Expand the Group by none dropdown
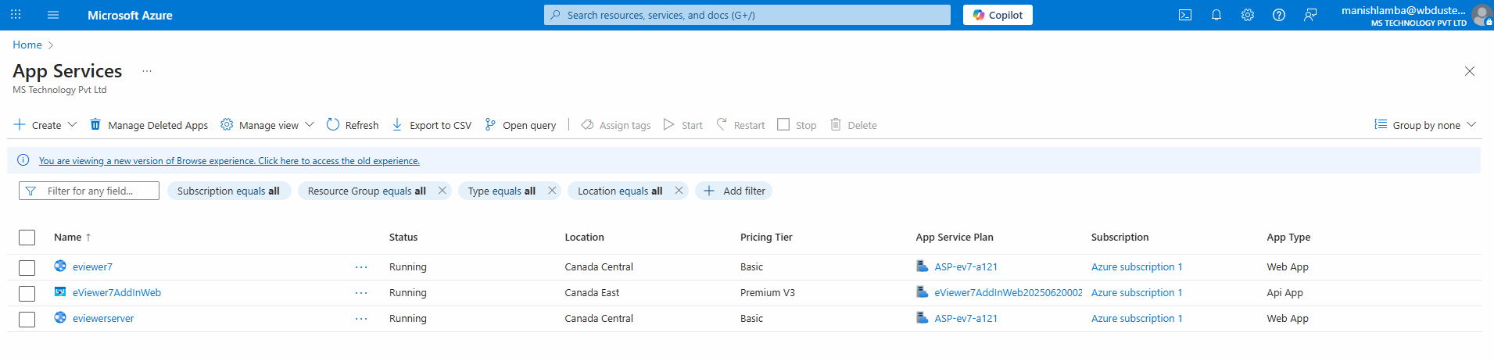1494x361 pixels. (1425, 125)
